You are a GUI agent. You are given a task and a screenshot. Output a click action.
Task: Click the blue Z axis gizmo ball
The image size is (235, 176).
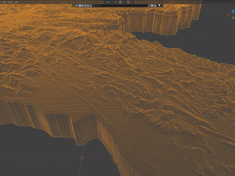pyautogui.click(x=233, y=11)
